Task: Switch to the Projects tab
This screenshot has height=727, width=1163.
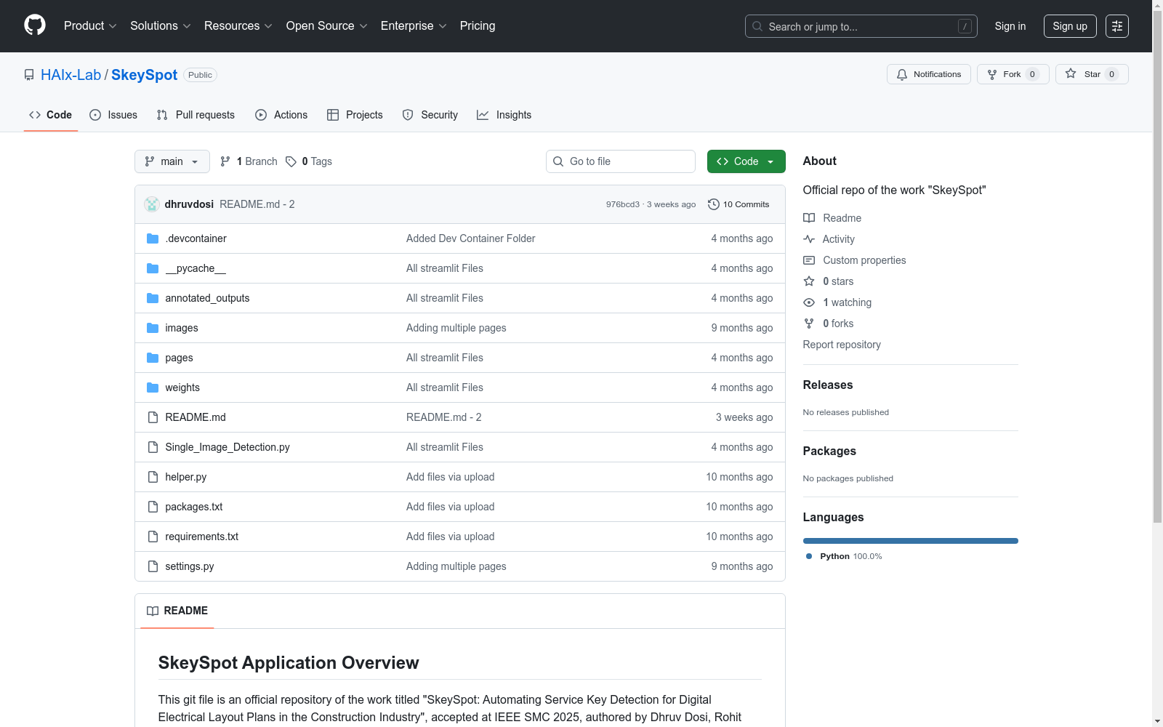Action: pyautogui.click(x=355, y=115)
